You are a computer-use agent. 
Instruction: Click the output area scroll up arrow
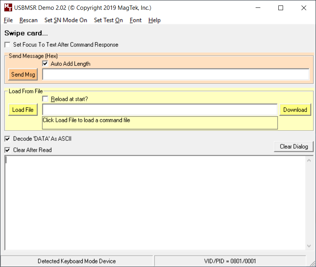[309, 160]
